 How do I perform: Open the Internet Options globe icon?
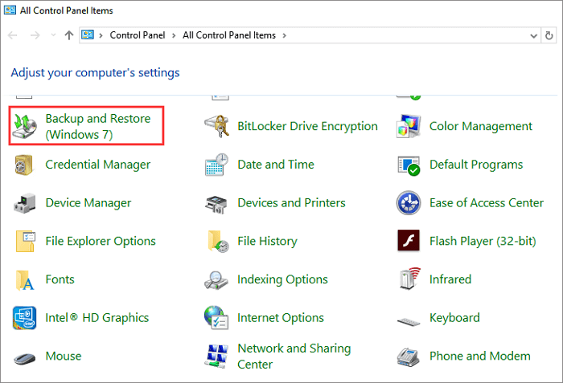pos(217,318)
